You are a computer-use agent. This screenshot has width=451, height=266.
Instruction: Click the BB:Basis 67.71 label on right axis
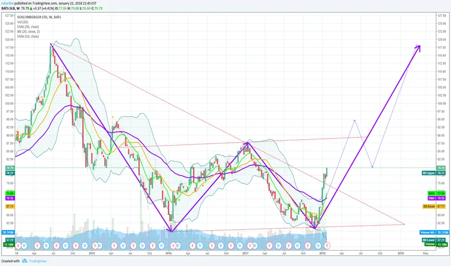pos(435,207)
